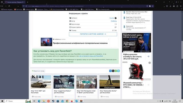The height and width of the screenshot is (103, 183).
Task: Click the 'ПЕРЕЙТИ К ЗАГРУЗКЕ ФАЙЛОВ' button
Action: click(93, 34)
